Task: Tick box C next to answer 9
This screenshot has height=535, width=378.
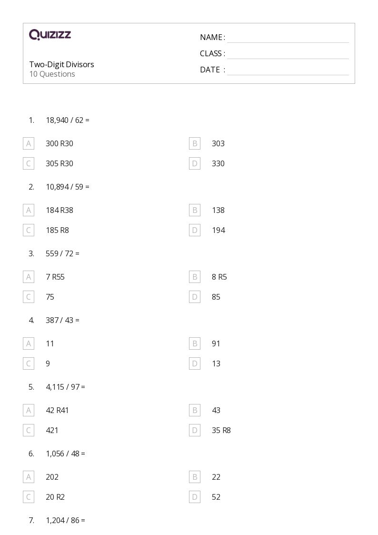Action: [29, 363]
